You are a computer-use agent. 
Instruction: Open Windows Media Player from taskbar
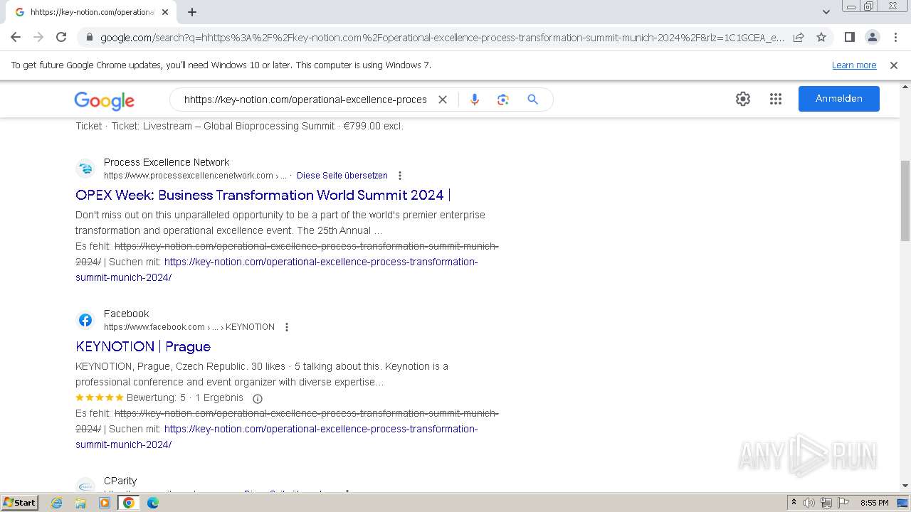(x=105, y=503)
